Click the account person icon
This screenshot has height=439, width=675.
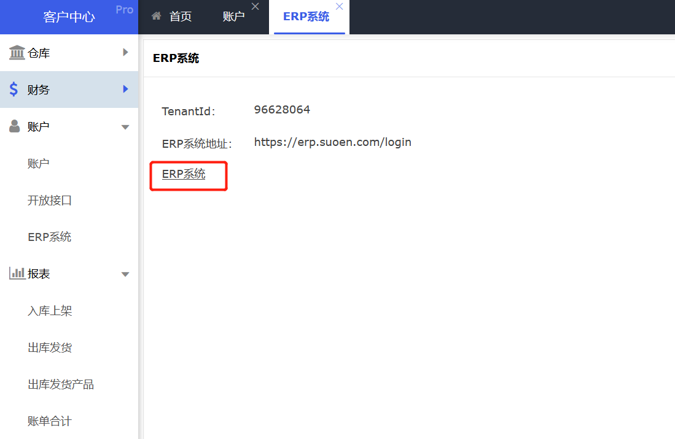coord(15,126)
